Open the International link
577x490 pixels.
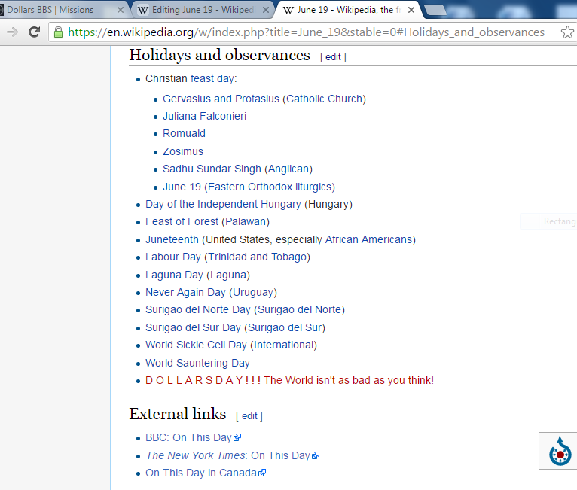point(284,345)
